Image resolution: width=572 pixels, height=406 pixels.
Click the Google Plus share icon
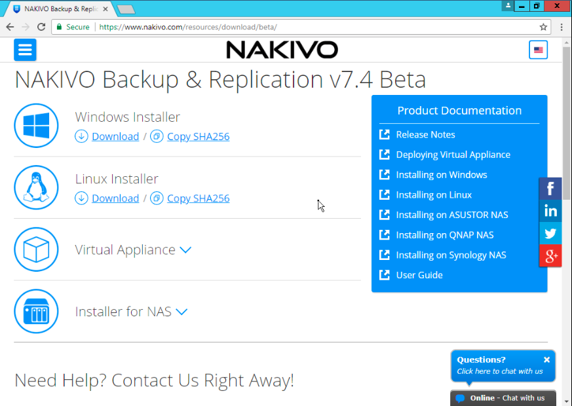click(x=550, y=255)
